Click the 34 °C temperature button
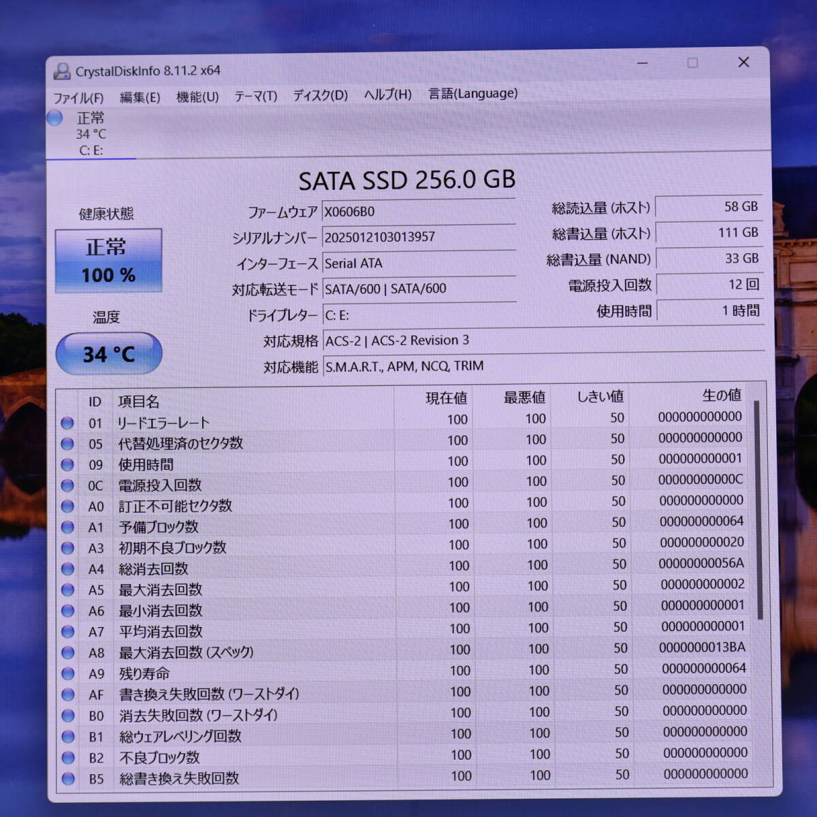The image size is (817, 817). coord(109,353)
